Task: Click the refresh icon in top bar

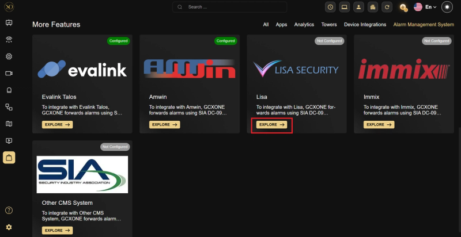Action: click(387, 7)
